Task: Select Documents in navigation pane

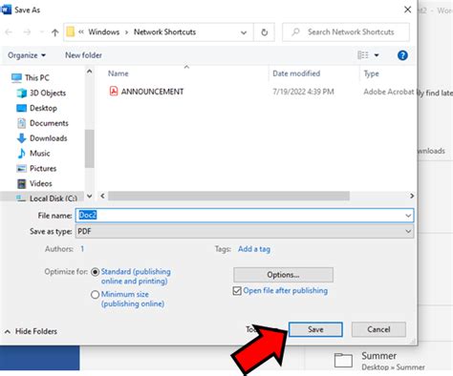Action: pyautogui.click(x=42, y=123)
